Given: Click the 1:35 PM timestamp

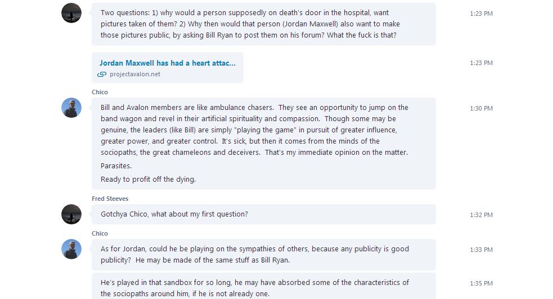Looking at the screenshot, I should 481,283.
